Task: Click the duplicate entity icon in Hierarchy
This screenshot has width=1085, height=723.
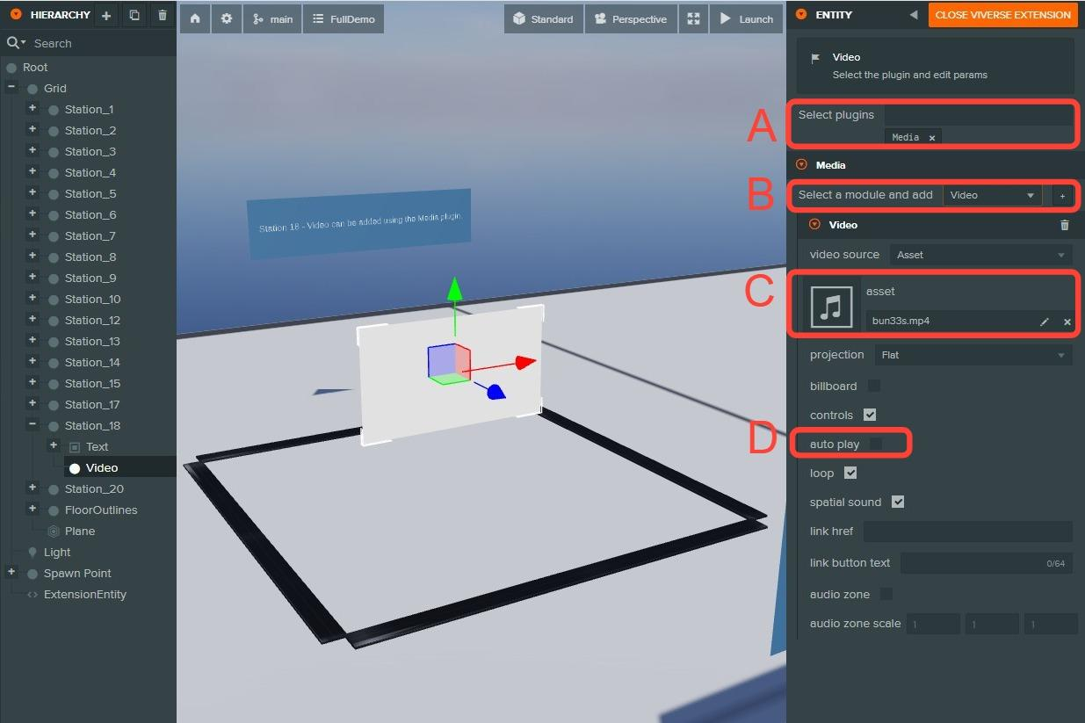Action: coord(134,16)
